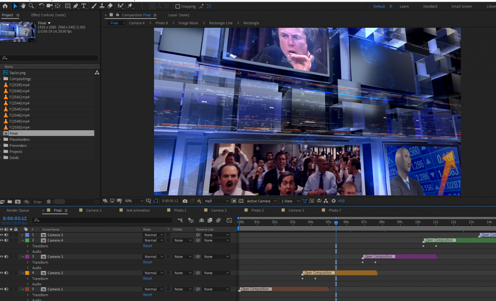Enable the Snapping checkbox
Image resolution: width=496 pixels, height=301 pixels.
click(178, 6)
